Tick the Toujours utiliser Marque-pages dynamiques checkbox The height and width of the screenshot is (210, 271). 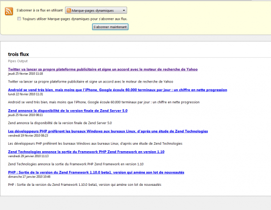click(19, 19)
